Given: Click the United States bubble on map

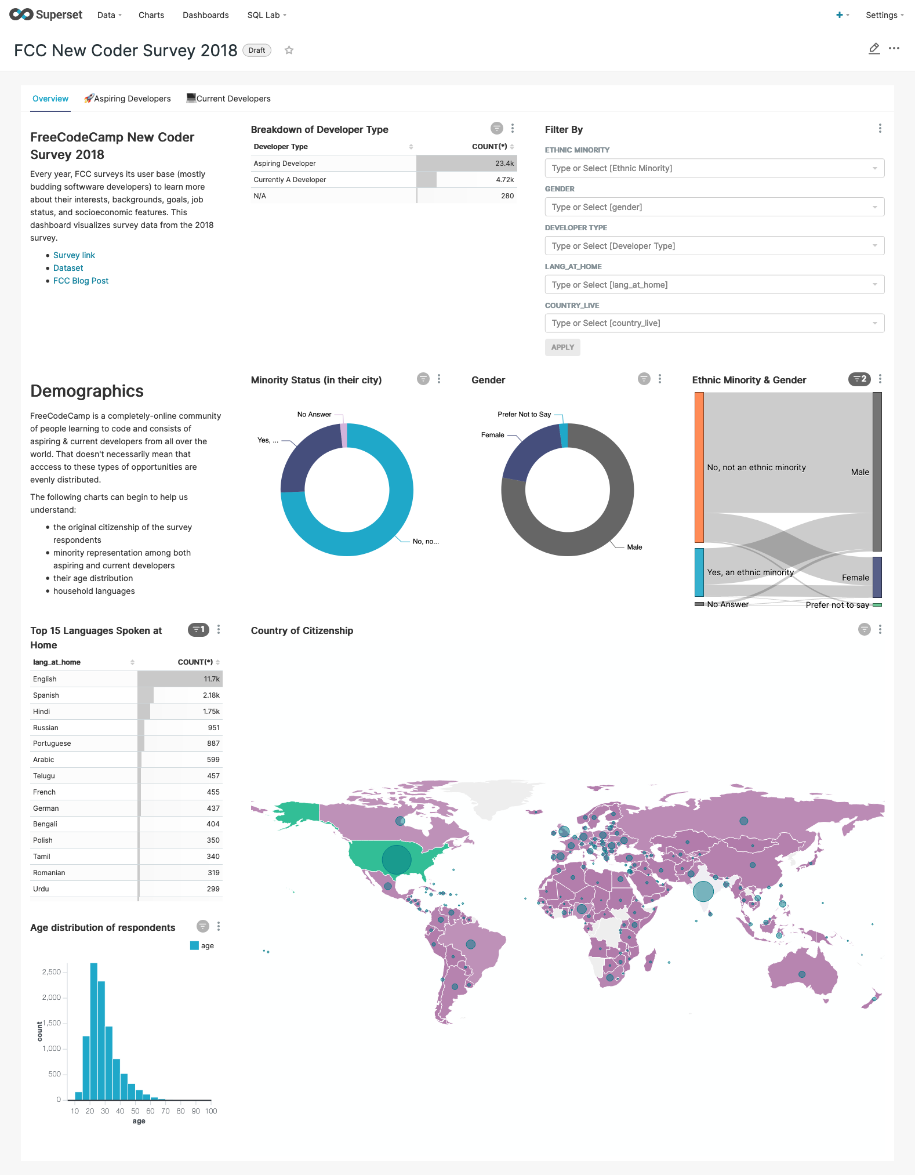Looking at the screenshot, I should [397, 860].
